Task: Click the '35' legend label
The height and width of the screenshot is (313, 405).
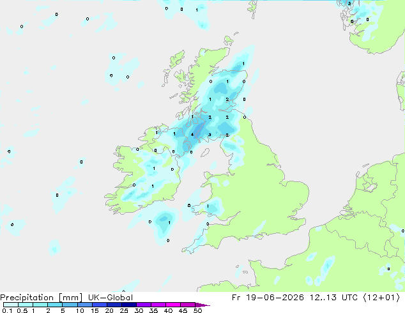Action: point(153,310)
